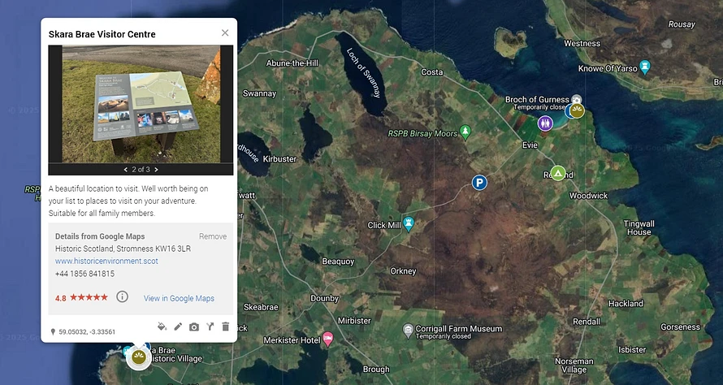
Task: Click the Isbister map label
Action: coord(632,349)
